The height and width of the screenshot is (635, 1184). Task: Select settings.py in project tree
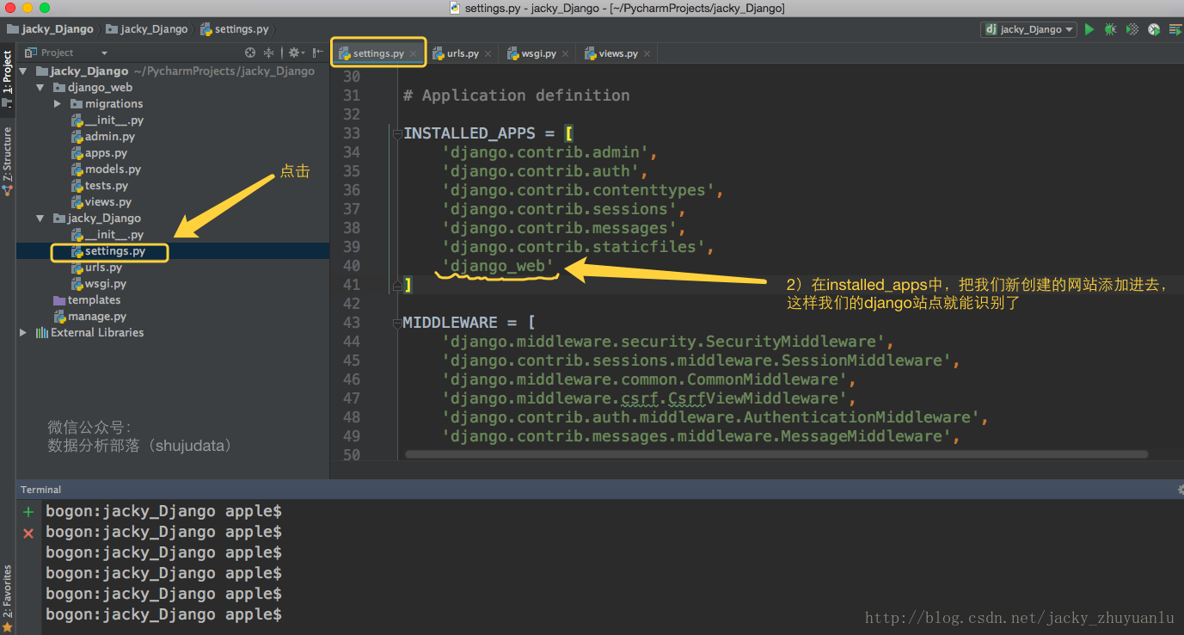tap(108, 251)
